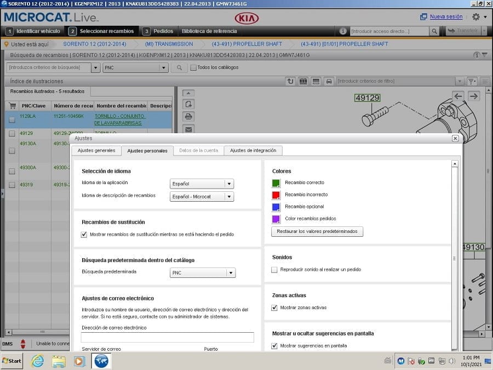This screenshot has width=493, height=370.
Task: Enable Reproducir sonido al realizar un pedido
Action: click(x=274, y=270)
